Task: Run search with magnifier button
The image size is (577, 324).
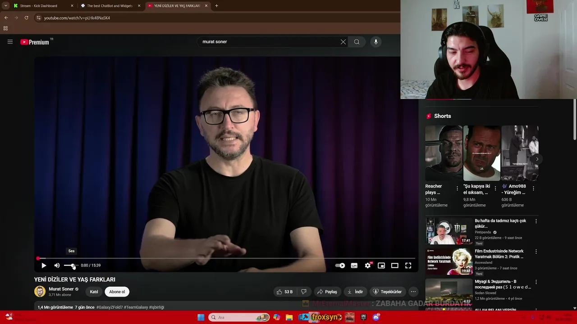Action: 357,42
